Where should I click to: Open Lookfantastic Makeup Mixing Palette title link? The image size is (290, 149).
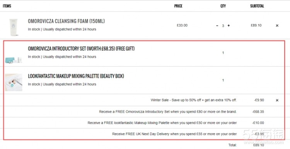click(x=76, y=76)
